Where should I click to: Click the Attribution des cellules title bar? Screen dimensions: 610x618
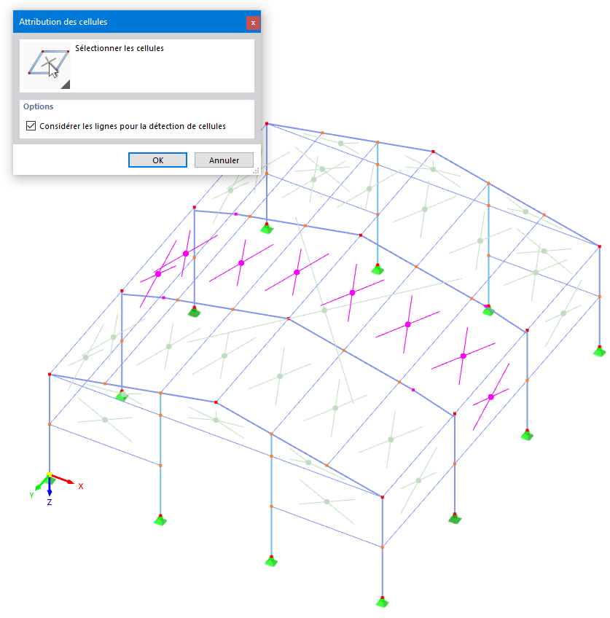tap(137, 22)
